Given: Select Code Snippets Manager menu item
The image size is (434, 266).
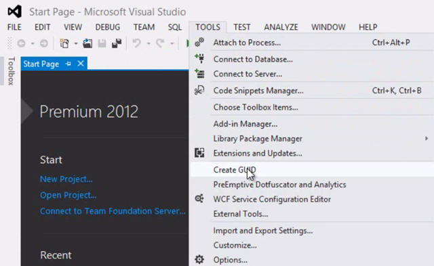Looking at the screenshot, I should [x=312, y=90].
